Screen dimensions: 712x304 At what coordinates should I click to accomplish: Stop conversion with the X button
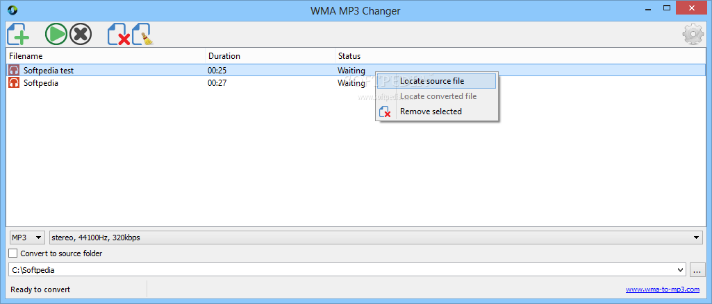[x=81, y=34]
